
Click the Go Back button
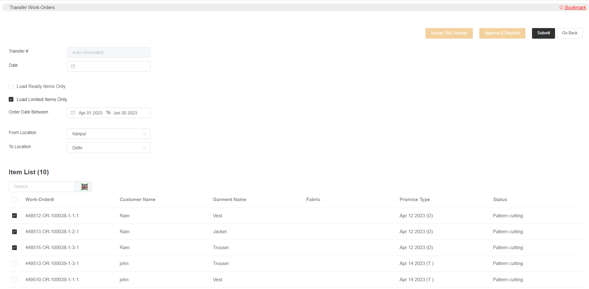tap(569, 33)
